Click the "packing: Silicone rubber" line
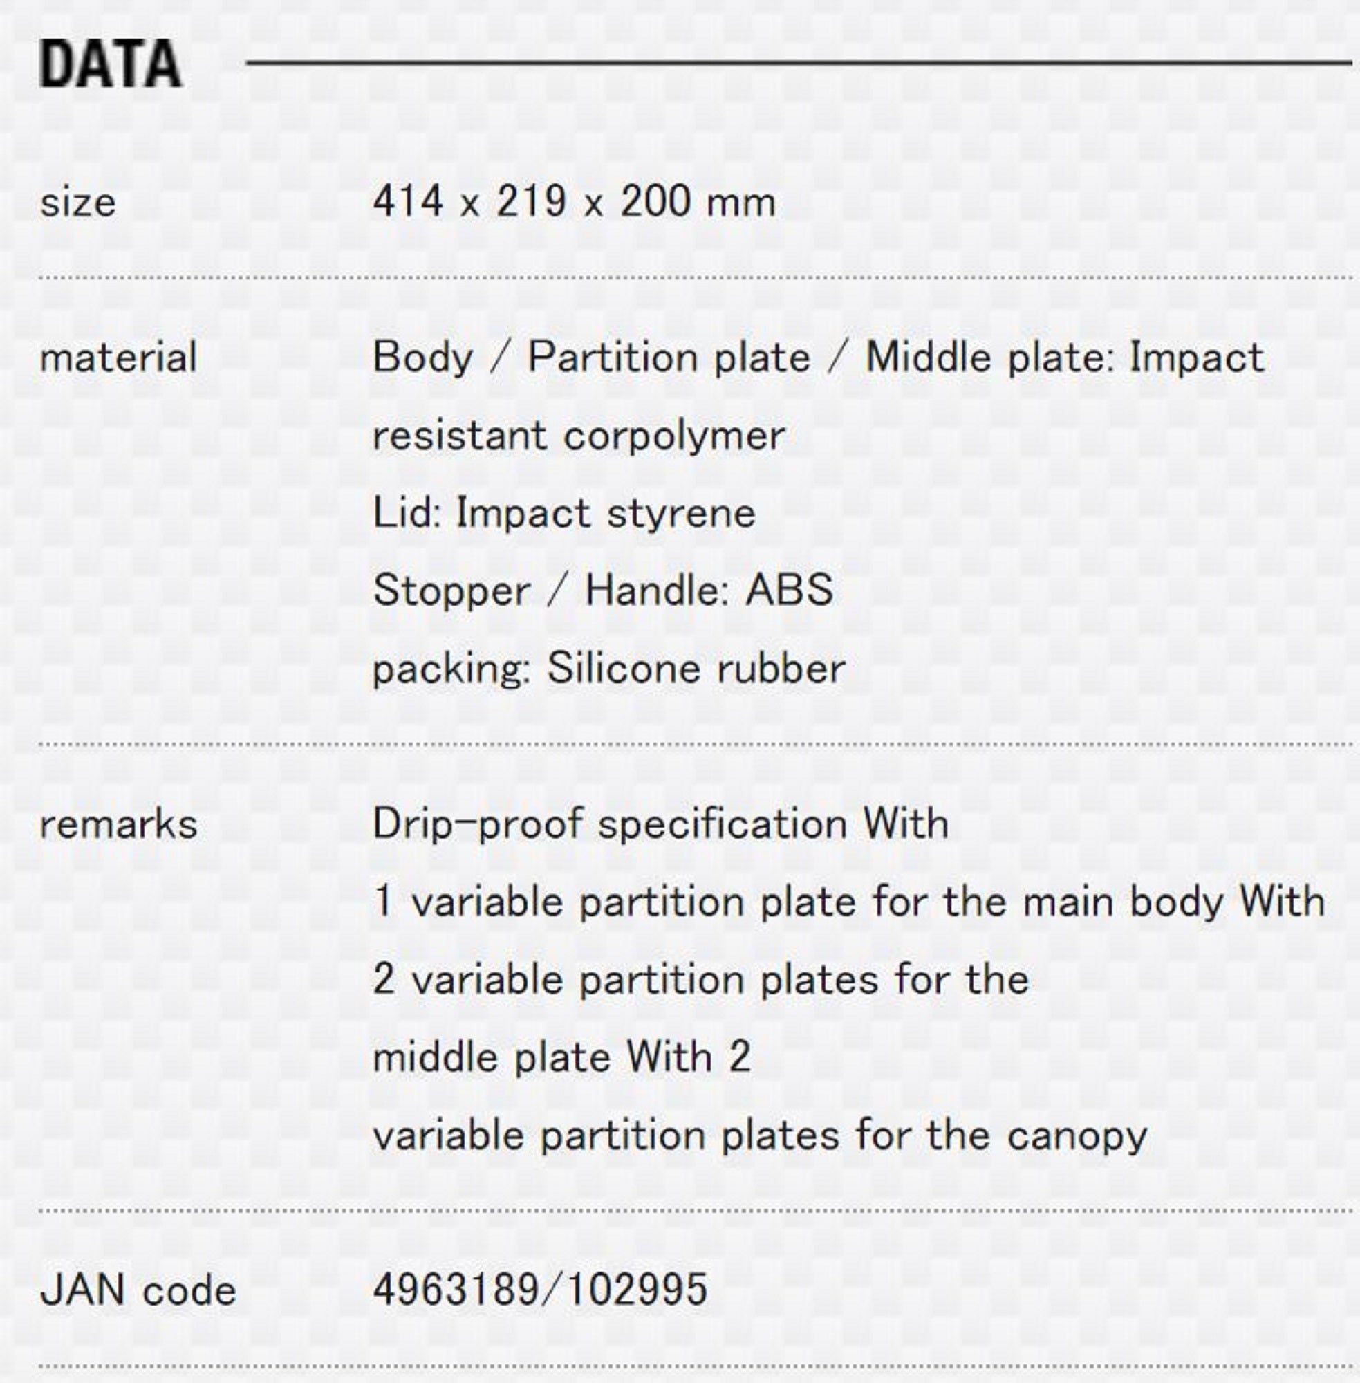This screenshot has height=1383, width=1360. pyautogui.click(x=608, y=669)
